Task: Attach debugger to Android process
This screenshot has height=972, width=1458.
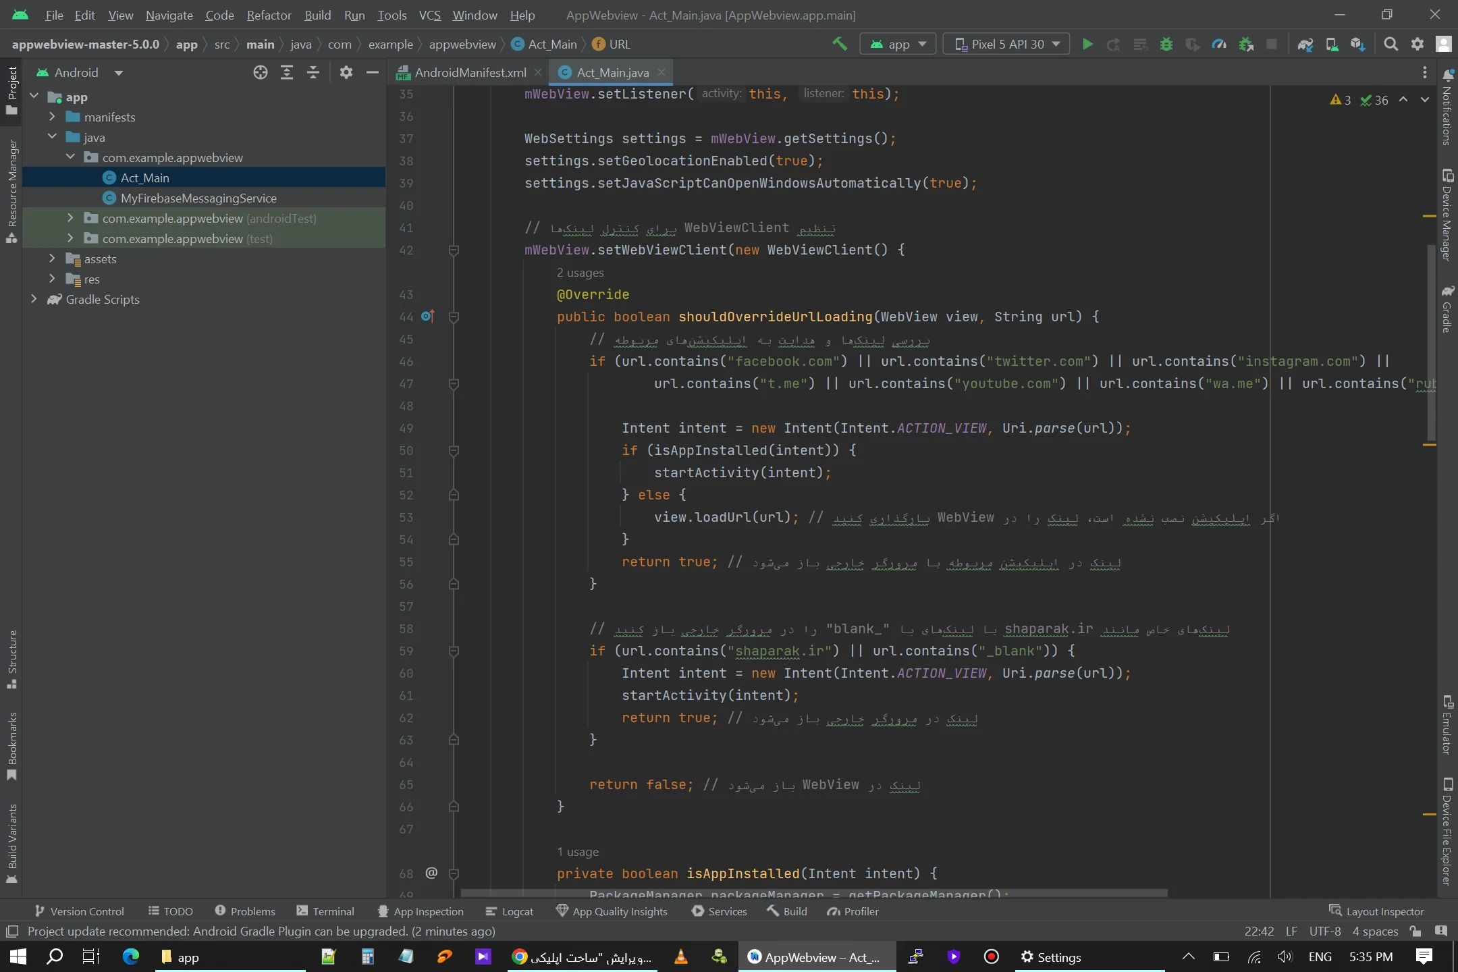Action: 1246,45
